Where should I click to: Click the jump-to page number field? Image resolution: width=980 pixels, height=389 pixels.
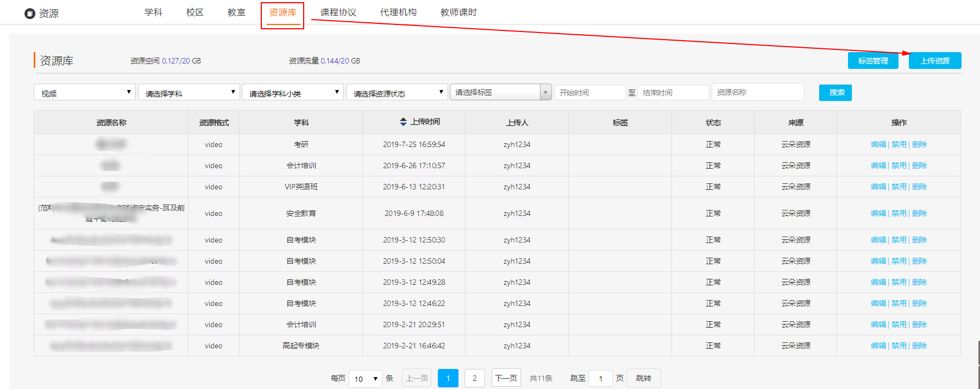601,379
